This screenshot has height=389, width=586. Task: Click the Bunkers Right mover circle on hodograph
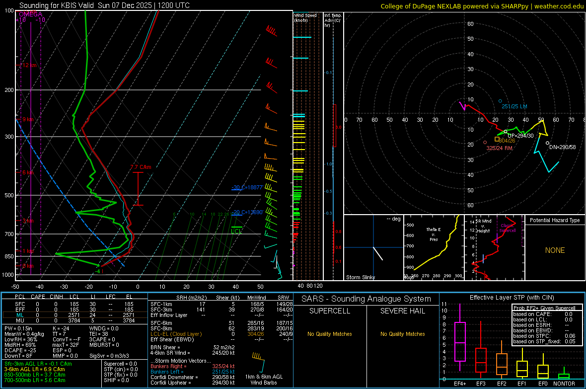[485, 142]
